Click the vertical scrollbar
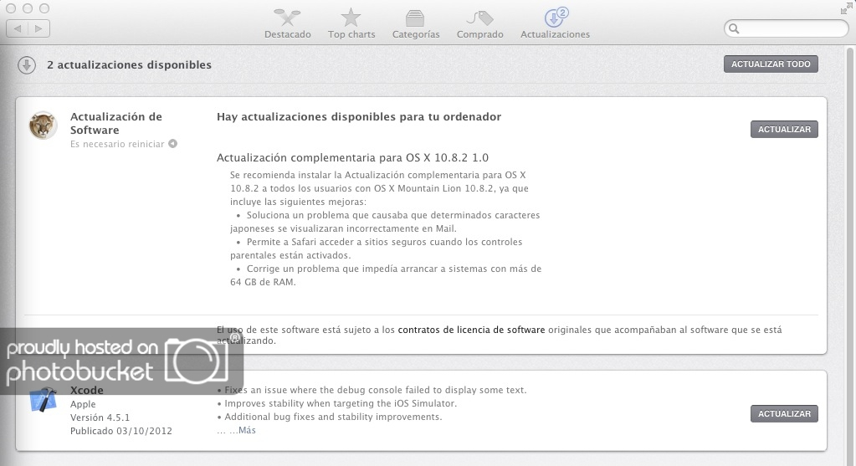856x466 pixels. tap(850, 257)
